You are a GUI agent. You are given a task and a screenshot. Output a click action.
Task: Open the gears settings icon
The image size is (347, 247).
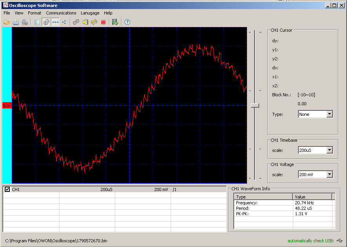[x=76, y=22]
